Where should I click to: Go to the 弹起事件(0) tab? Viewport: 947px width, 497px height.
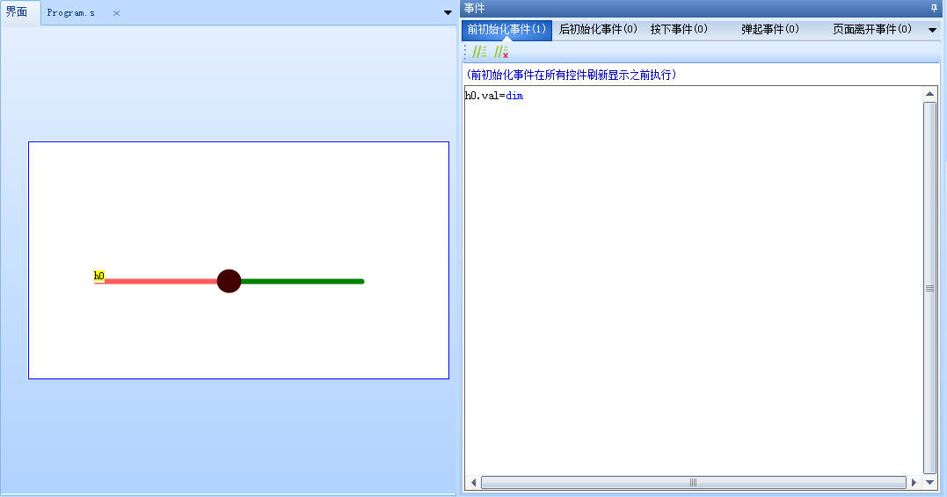[770, 30]
